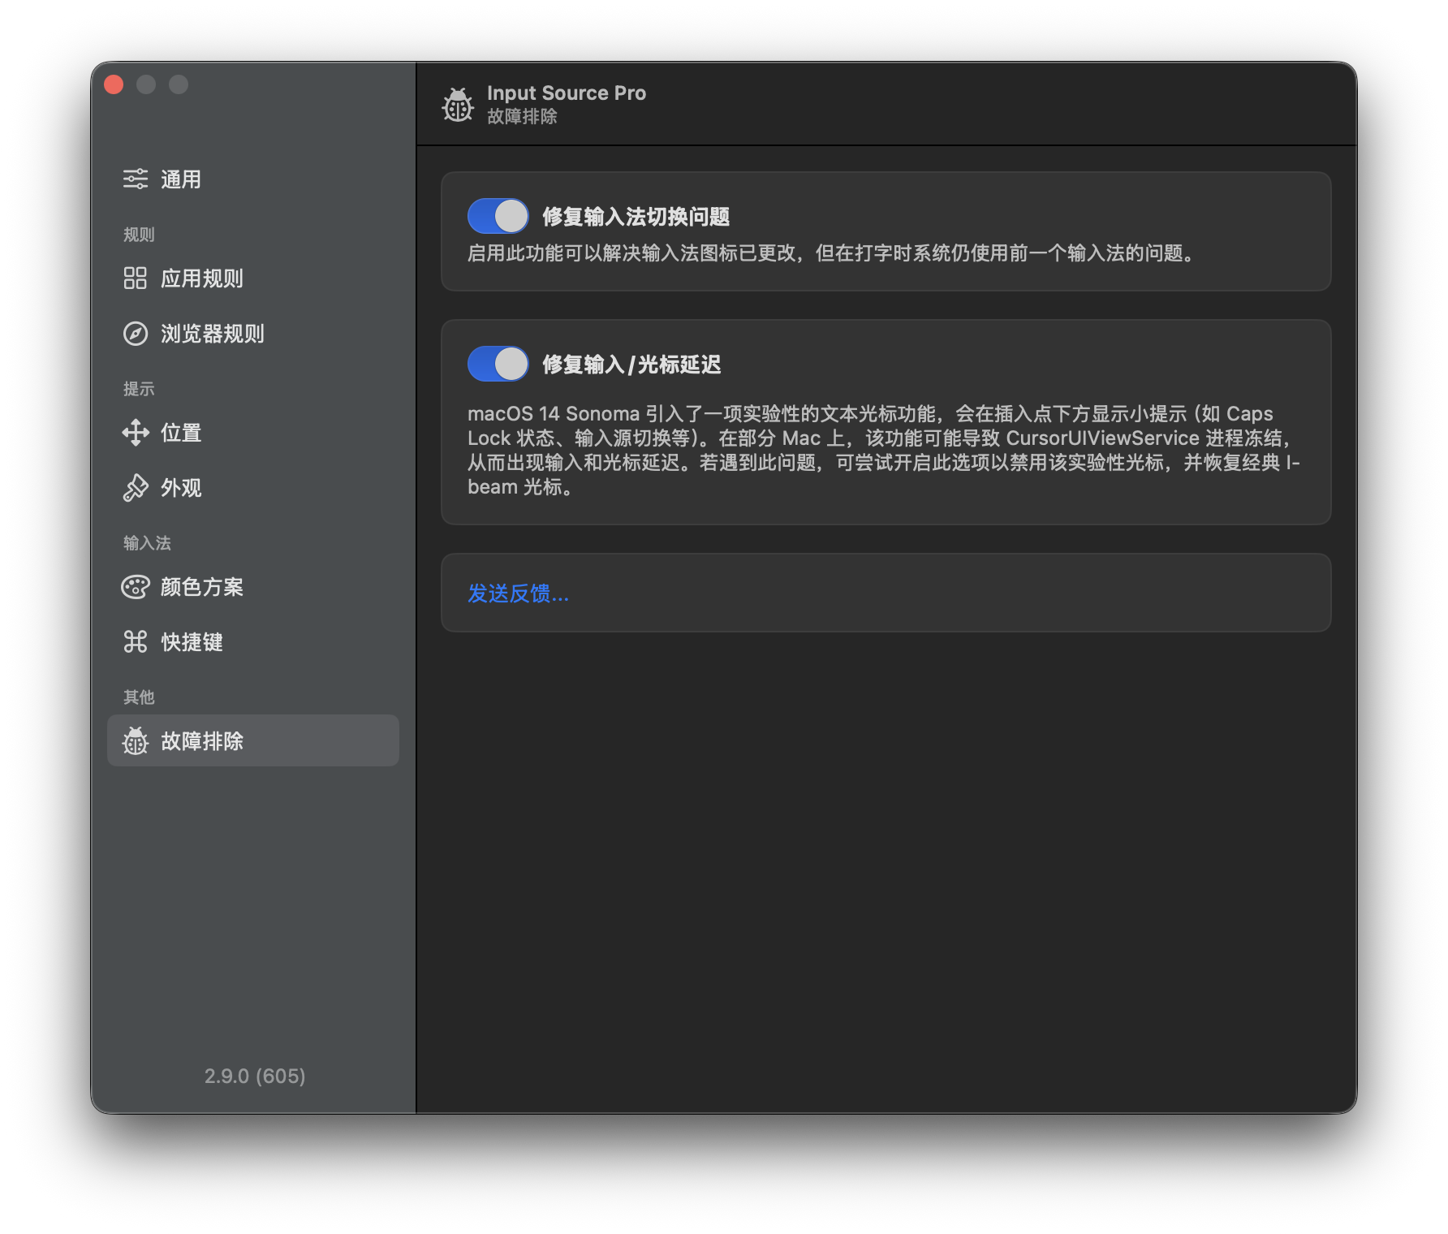
Task: Open the 通用 settings via its sliders icon
Action: pos(135,179)
